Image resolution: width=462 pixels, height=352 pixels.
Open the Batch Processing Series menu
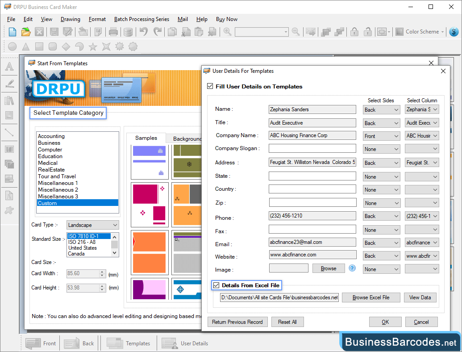click(x=142, y=19)
